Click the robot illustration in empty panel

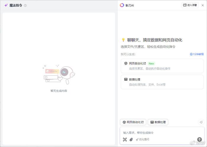[x=59, y=74]
